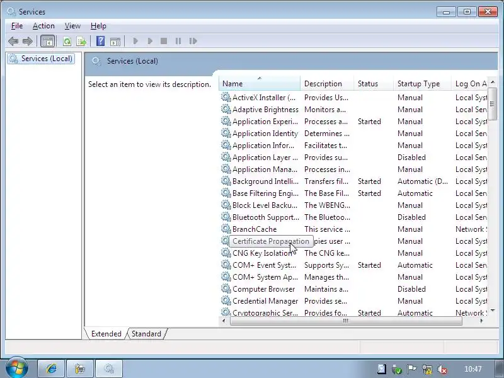Screen dimensions: 504x378
Task: Open the Action menu
Action: point(43,26)
